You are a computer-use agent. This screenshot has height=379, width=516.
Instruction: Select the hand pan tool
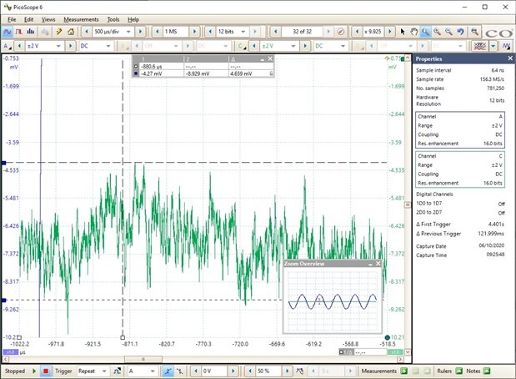point(414,31)
